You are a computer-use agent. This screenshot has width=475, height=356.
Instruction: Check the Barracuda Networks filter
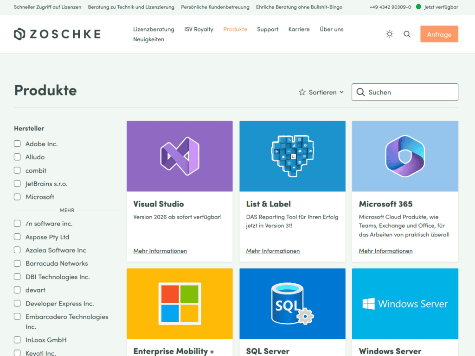pyautogui.click(x=17, y=263)
